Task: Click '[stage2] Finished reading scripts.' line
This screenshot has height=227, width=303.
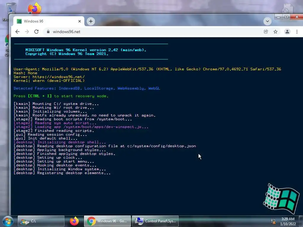Action: [x=54, y=131]
